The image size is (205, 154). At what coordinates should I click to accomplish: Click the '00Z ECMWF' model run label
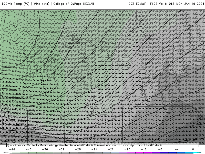(x=137, y=4)
